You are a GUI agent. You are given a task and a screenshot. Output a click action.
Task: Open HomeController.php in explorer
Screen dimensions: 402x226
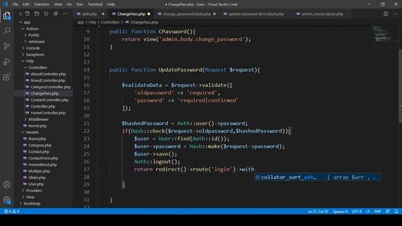pos(48,113)
